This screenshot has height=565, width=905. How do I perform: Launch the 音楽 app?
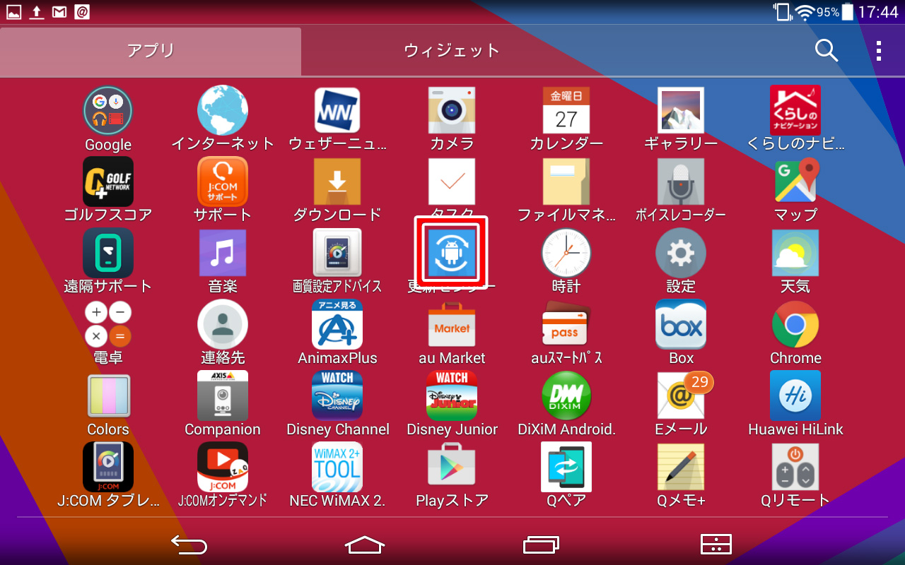pos(223,253)
